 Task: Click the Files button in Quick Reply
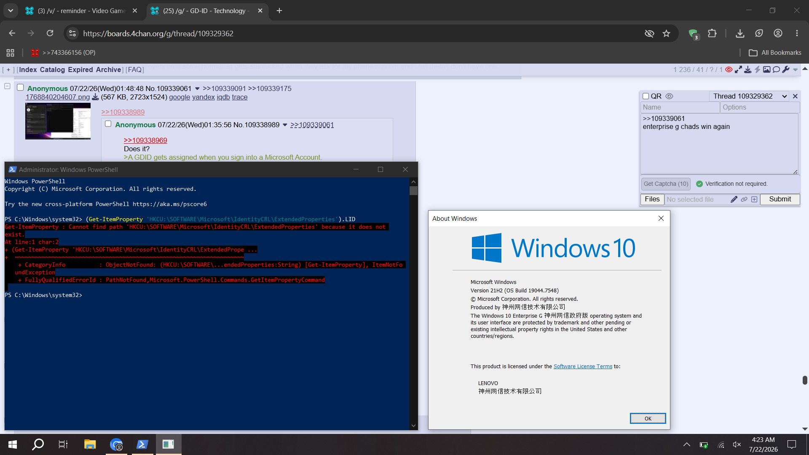[x=652, y=199]
